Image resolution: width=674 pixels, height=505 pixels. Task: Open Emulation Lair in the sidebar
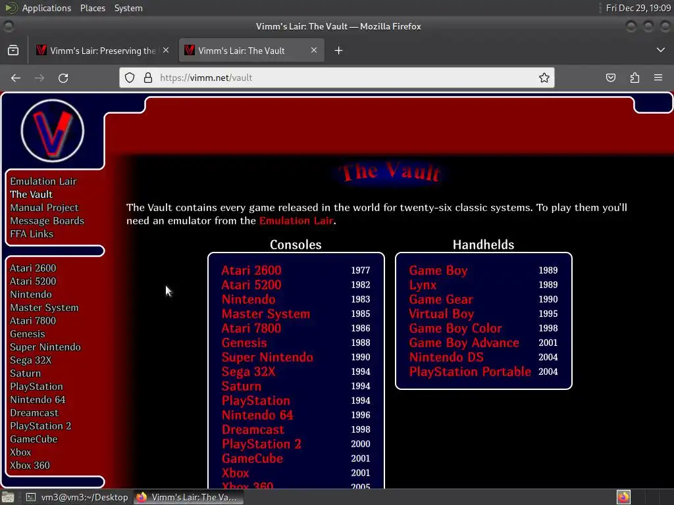click(x=43, y=181)
